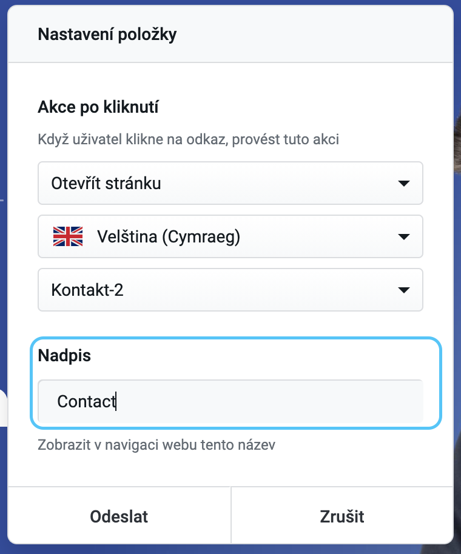
Task: Open the Velština (Cymraeg) language dropdown
Action: point(230,236)
